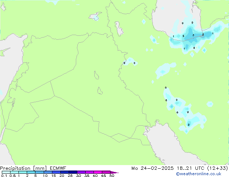The width and height of the screenshot is (229, 177).
Task: Click the 20 legend scale label
Action: click(x=62, y=176)
